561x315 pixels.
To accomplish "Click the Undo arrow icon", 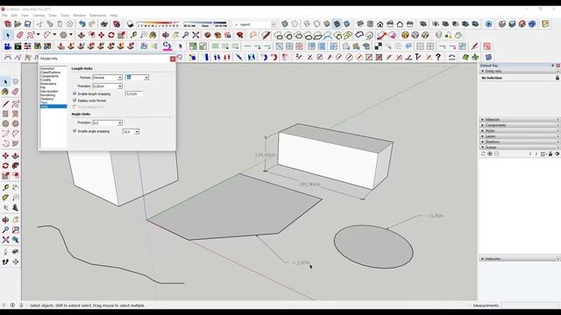I will point(82,24).
